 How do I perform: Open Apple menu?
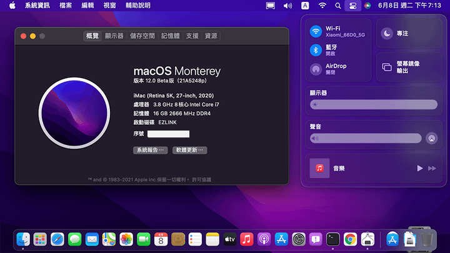click(12, 5)
